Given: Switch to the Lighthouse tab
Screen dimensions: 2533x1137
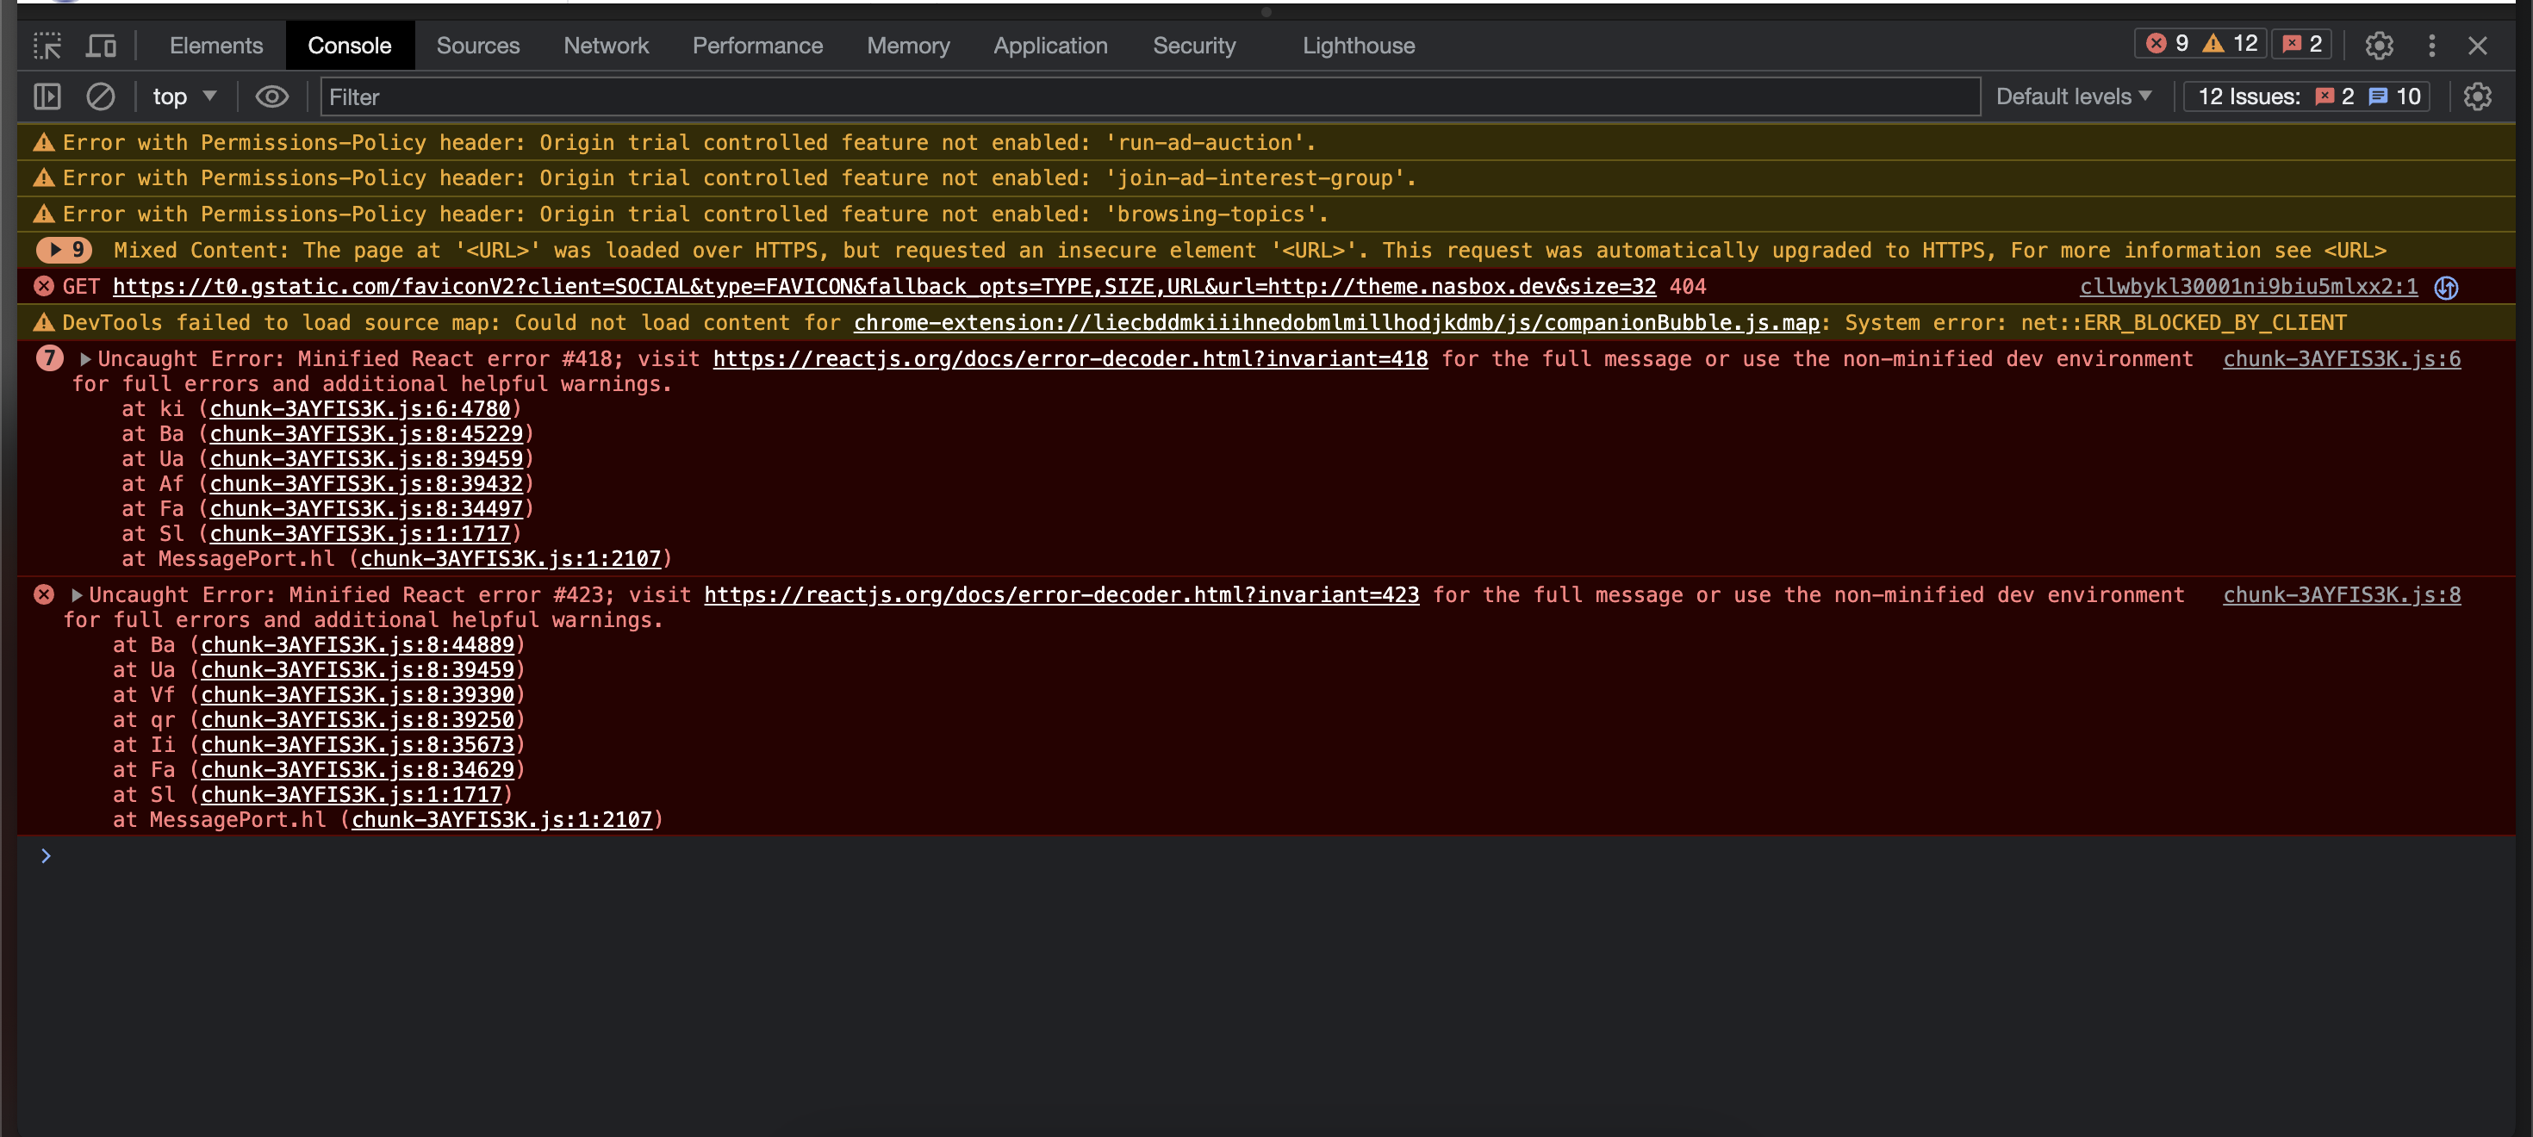Looking at the screenshot, I should click(1358, 45).
